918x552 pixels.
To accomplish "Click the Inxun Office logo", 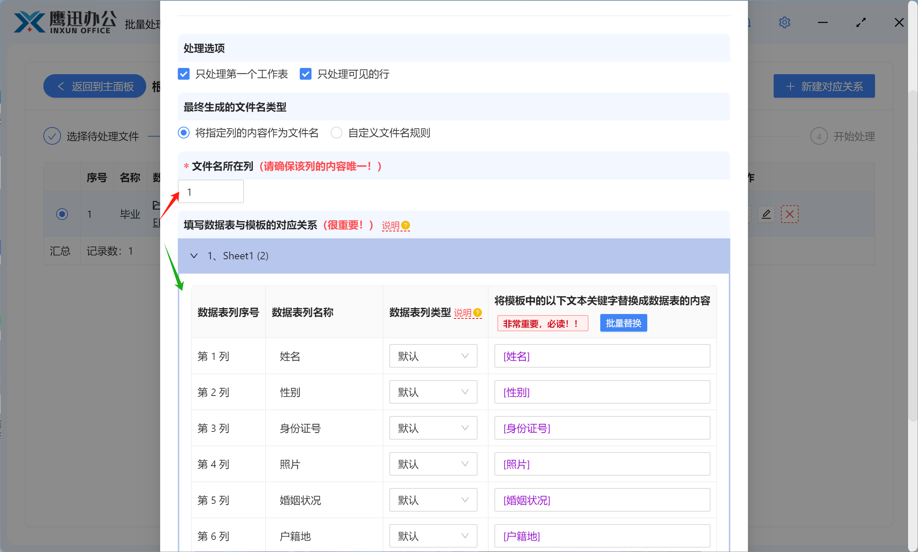I will point(65,22).
